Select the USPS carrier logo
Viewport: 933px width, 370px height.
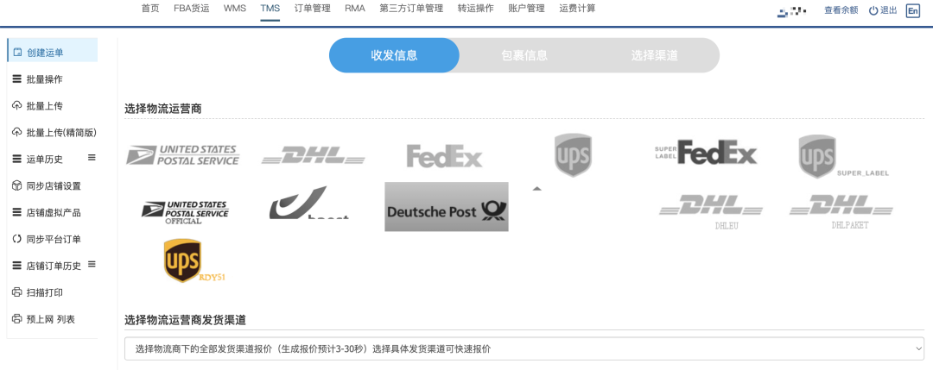pyautogui.click(x=182, y=155)
